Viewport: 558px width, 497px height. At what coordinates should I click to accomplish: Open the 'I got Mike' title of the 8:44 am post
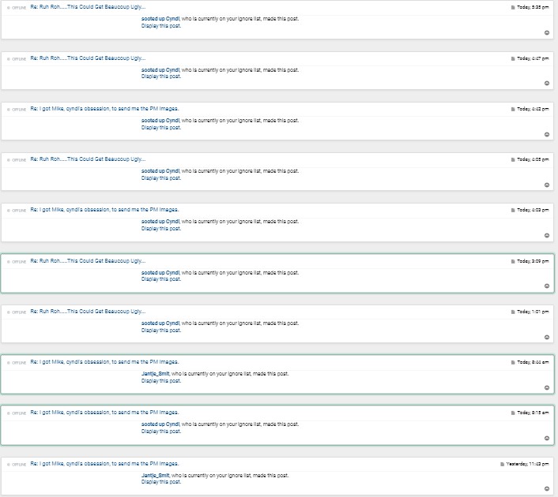pos(104,362)
